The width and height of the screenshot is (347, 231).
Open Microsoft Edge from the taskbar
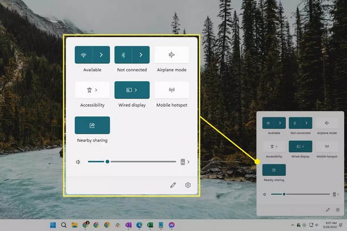[139, 225]
